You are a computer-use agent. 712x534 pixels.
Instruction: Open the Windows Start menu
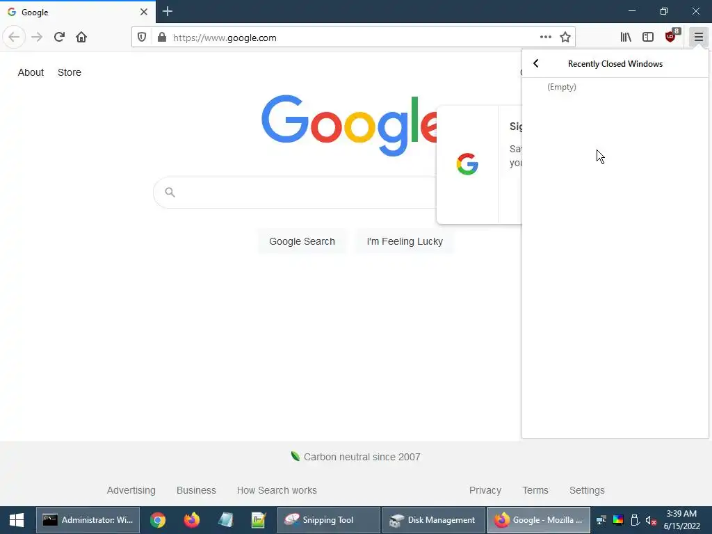17,520
